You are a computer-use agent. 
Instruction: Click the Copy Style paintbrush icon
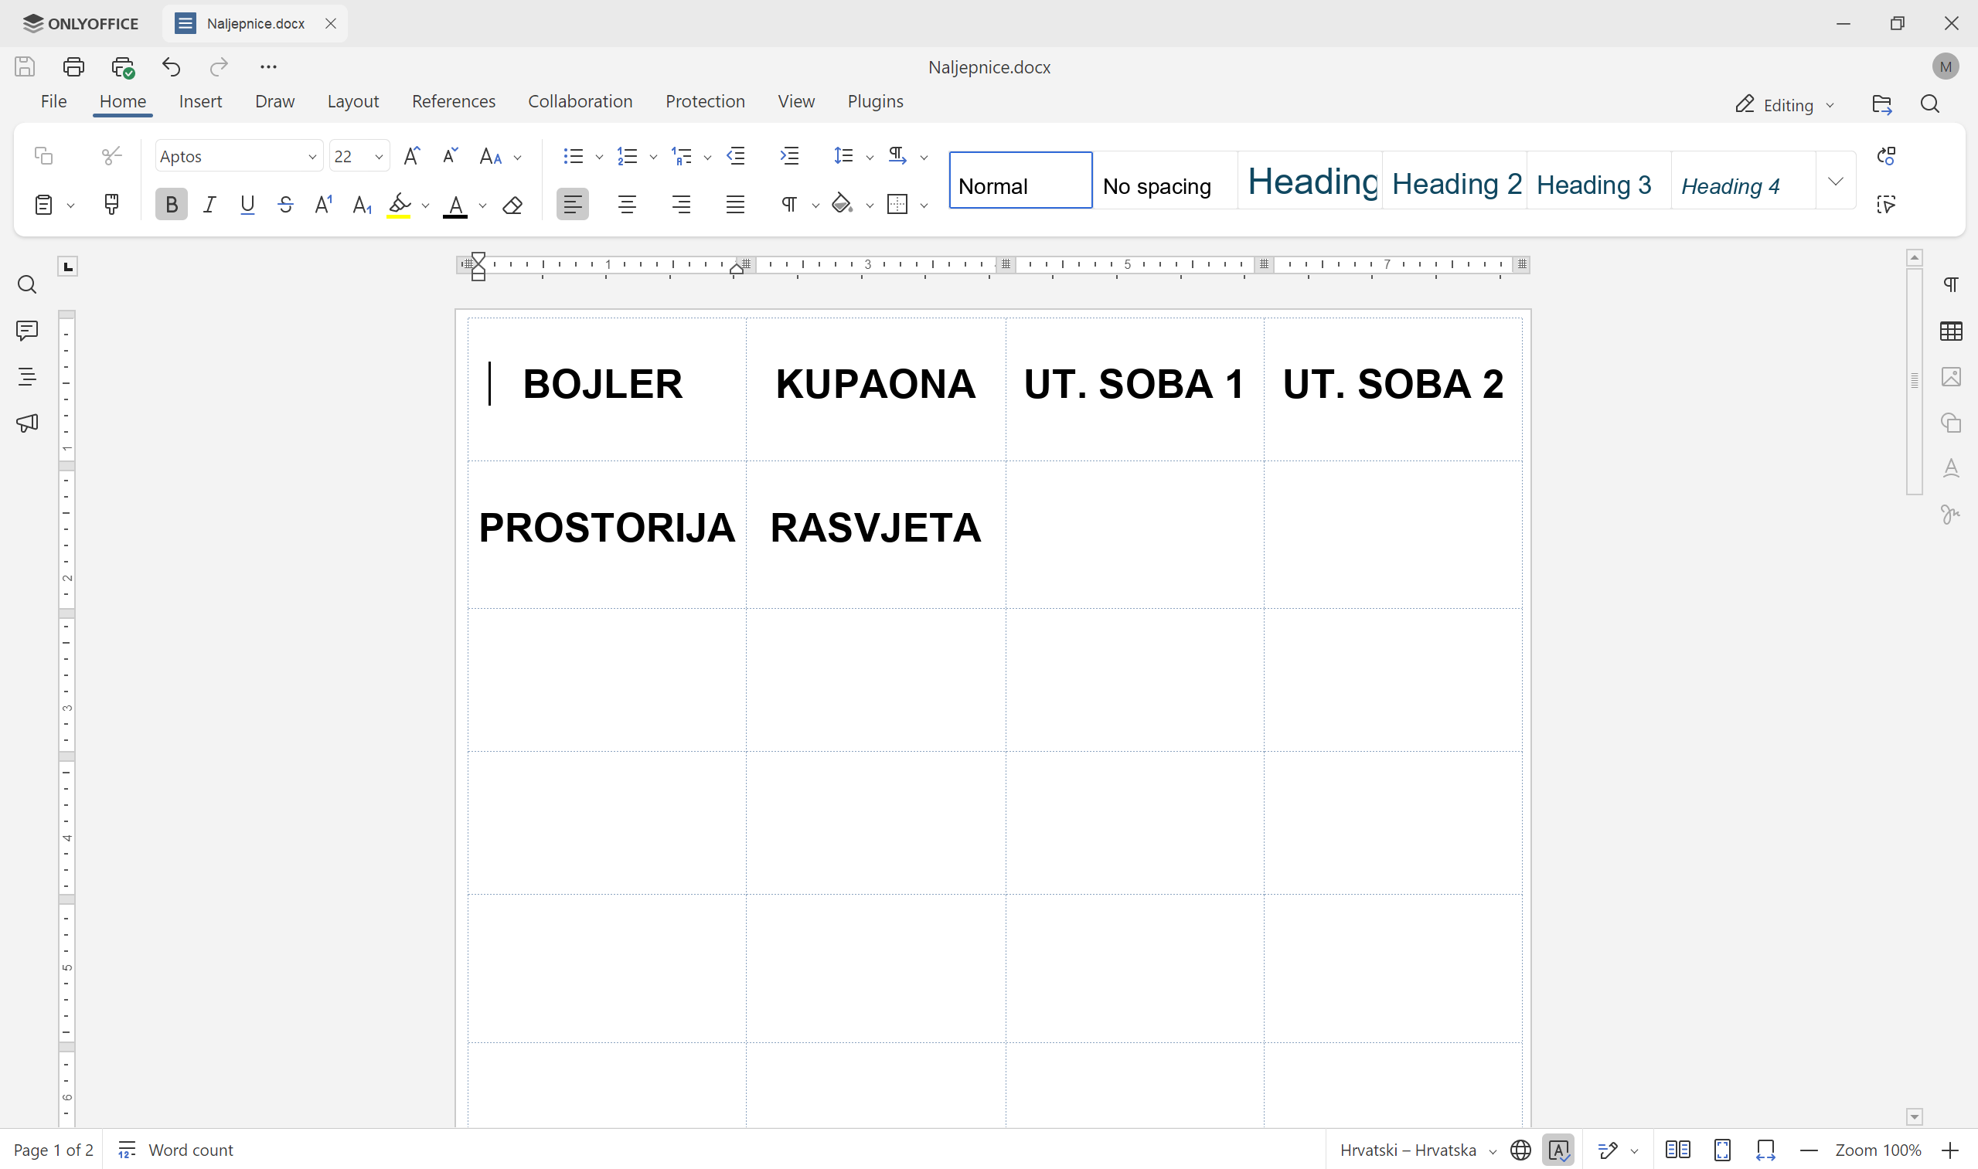tap(112, 205)
